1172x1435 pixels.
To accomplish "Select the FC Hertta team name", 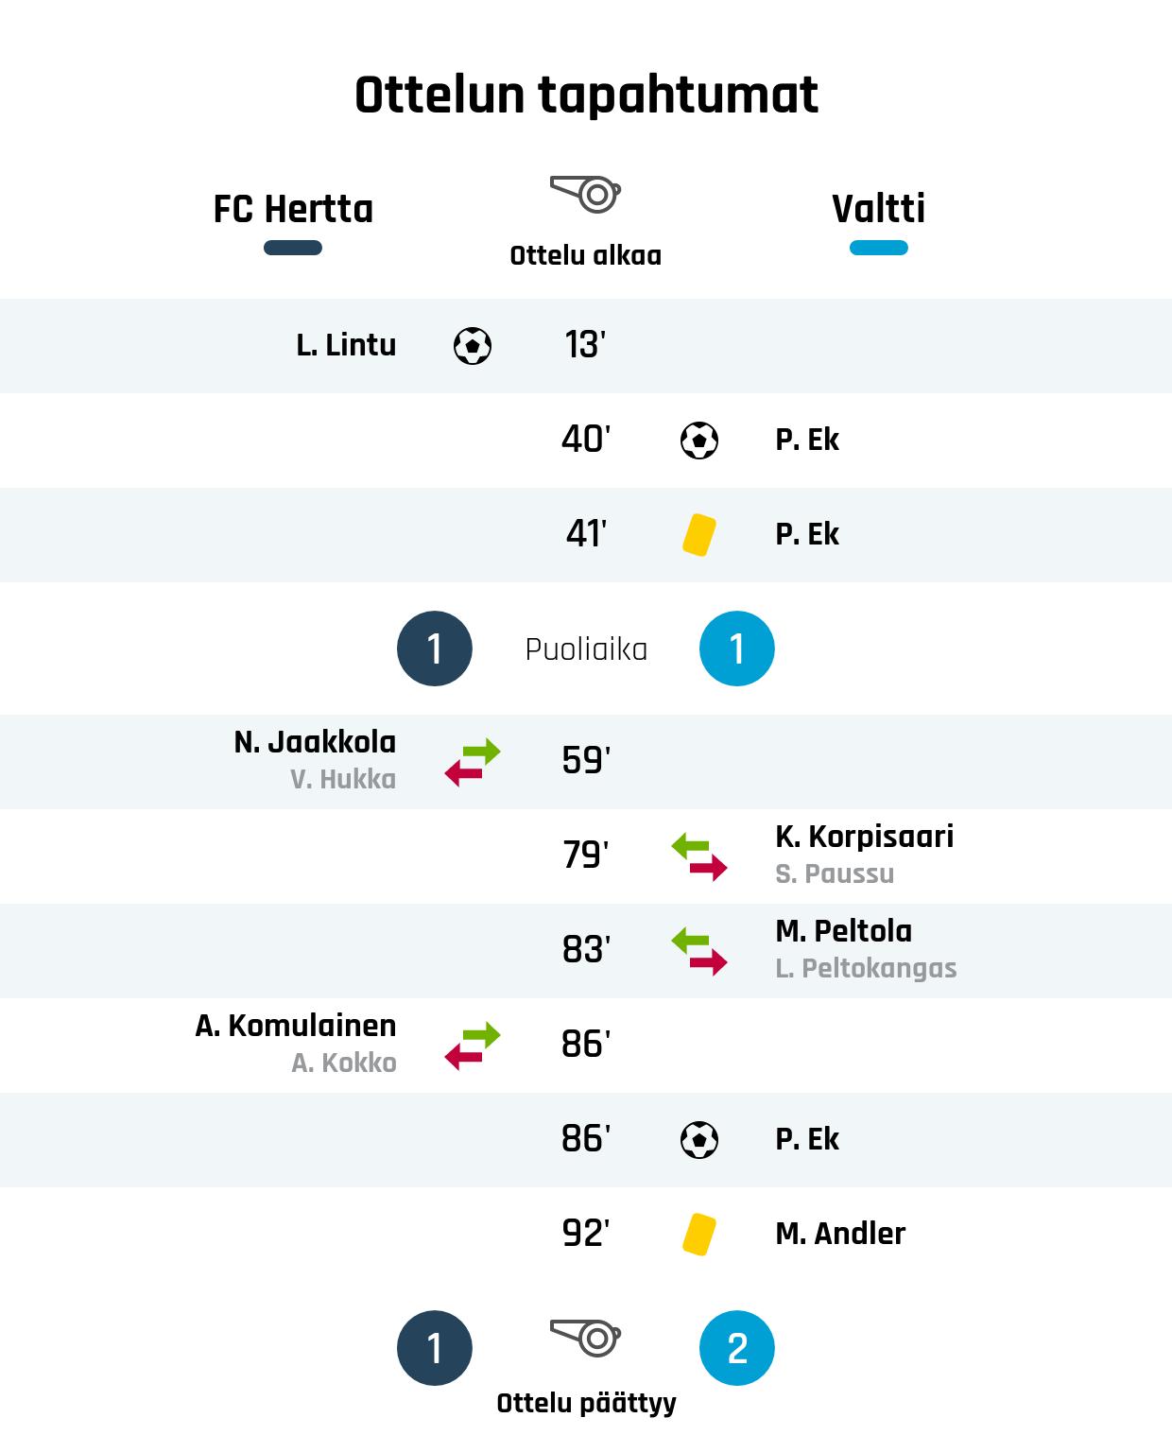I will [x=293, y=209].
